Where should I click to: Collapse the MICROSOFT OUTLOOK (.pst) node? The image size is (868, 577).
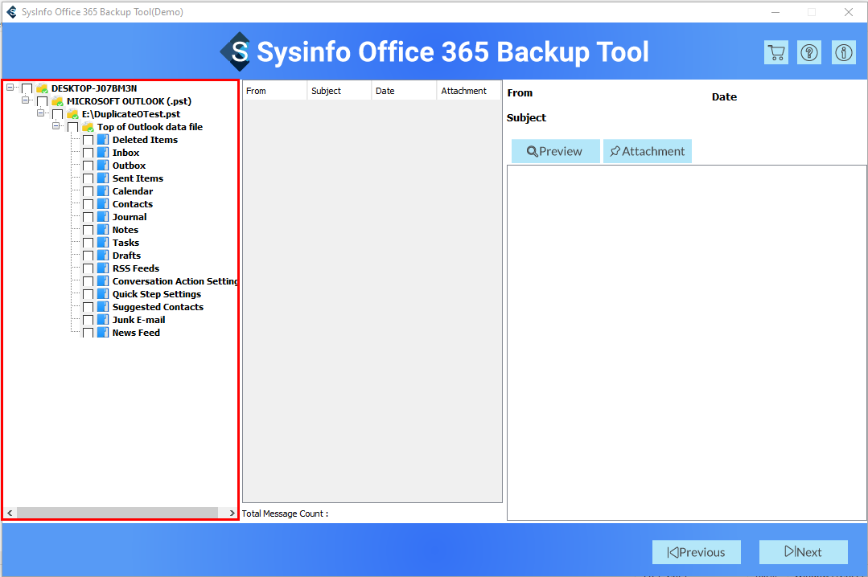tap(26, 100)
